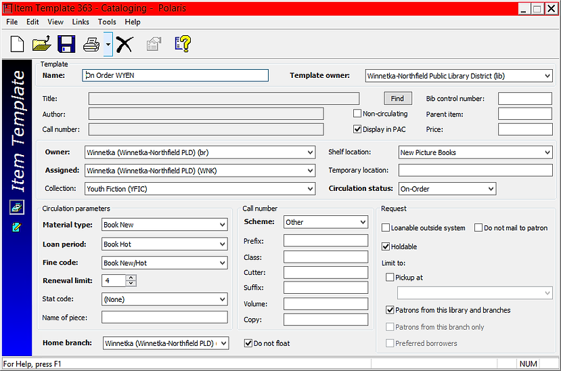Click the call number Class field
The image size is (561, 371).
coord(326,257)
